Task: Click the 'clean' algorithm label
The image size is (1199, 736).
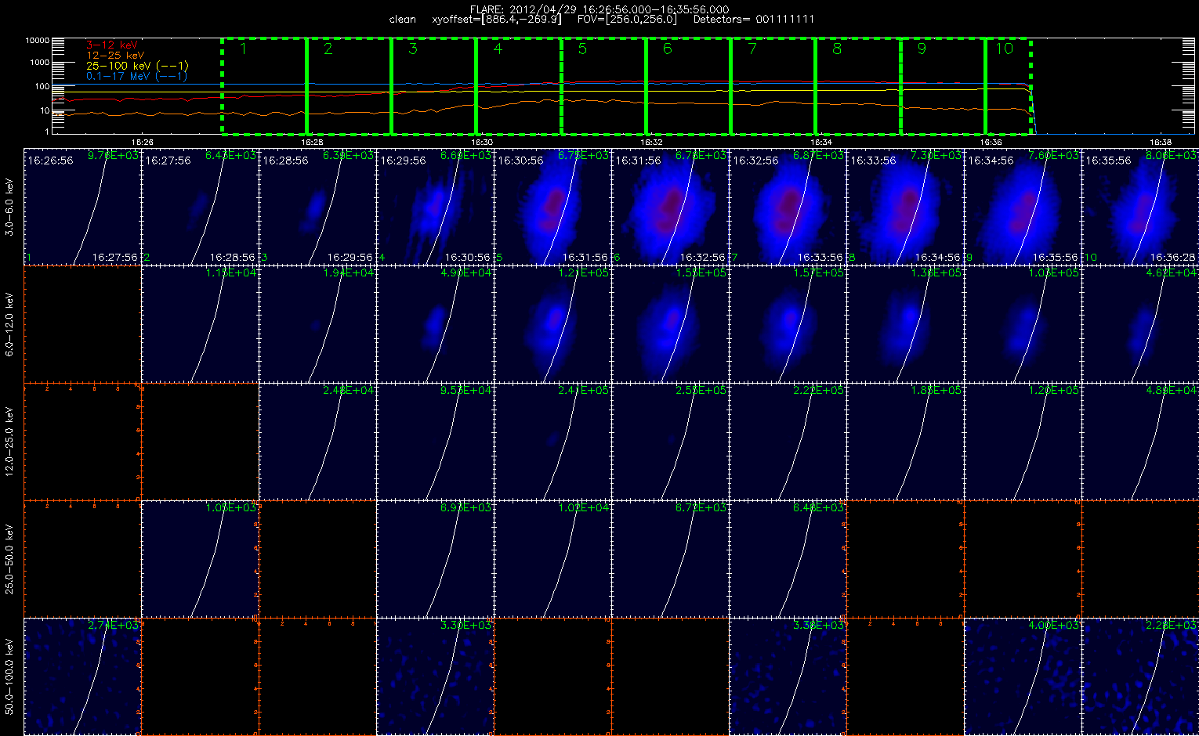Action: point(402,20)
